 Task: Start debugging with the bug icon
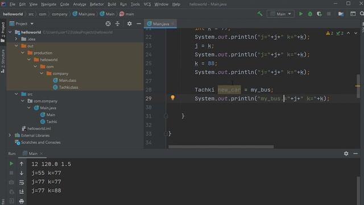(310, 14)
